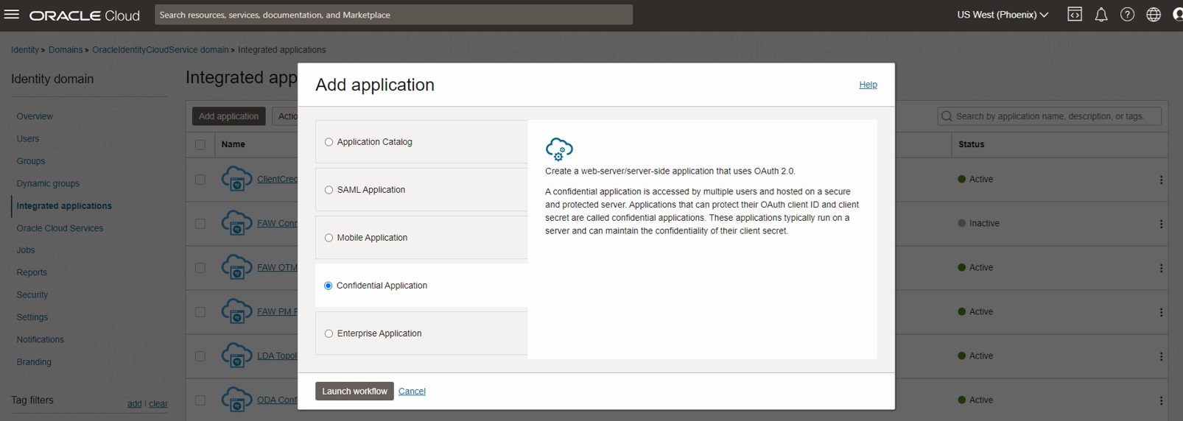Viewport: 1183px width, 421px height.
Task: Click the Oracle Cloud logo
Action: pos(85,15)
